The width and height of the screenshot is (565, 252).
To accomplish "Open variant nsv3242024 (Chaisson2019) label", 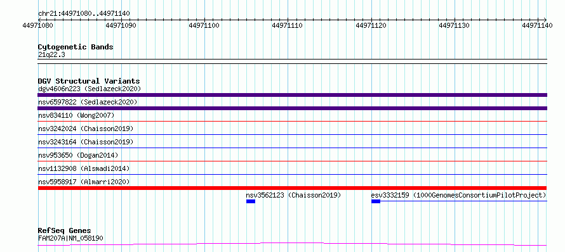I will [x=86, y=129].
